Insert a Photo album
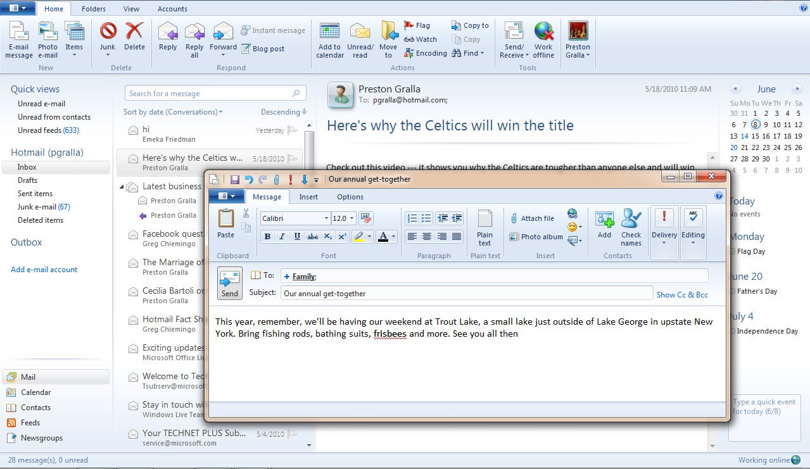The width and height of the screenshot is (810, 469). click(536, 237)
